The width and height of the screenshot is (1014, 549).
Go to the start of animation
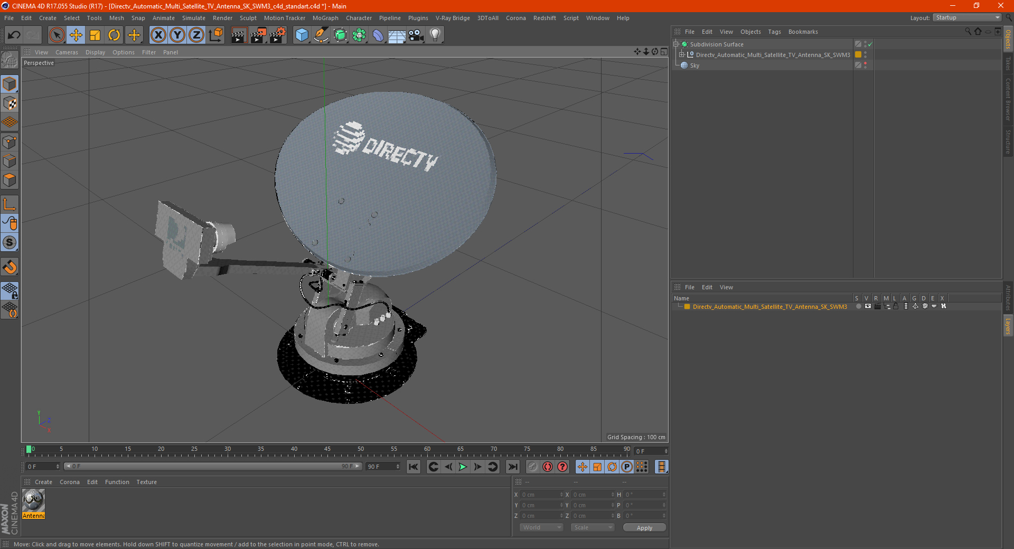point(414,467)
